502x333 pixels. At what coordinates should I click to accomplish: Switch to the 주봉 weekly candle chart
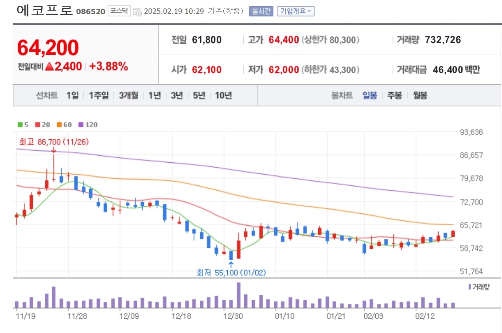pyautogui.click(x=394, y=95)
